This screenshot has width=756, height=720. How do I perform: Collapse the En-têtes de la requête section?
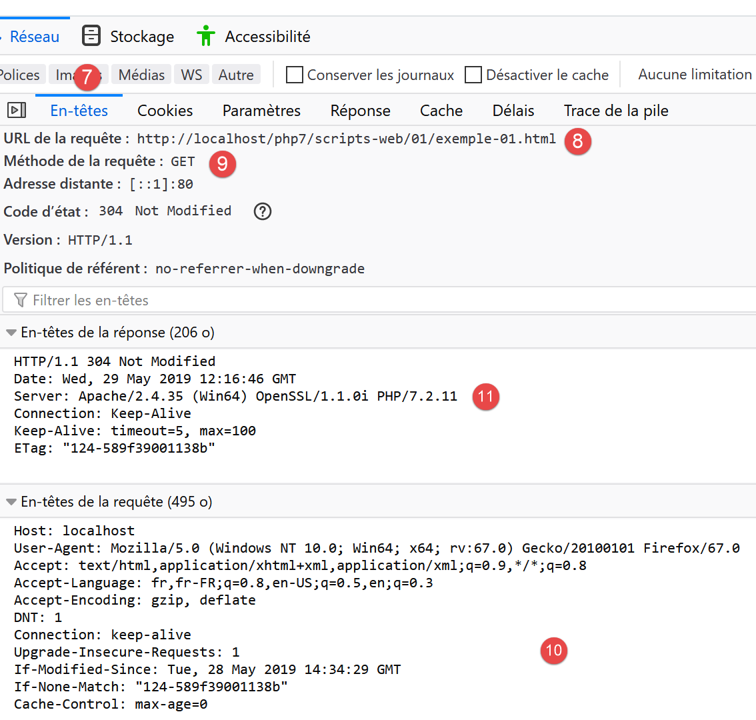11,502
